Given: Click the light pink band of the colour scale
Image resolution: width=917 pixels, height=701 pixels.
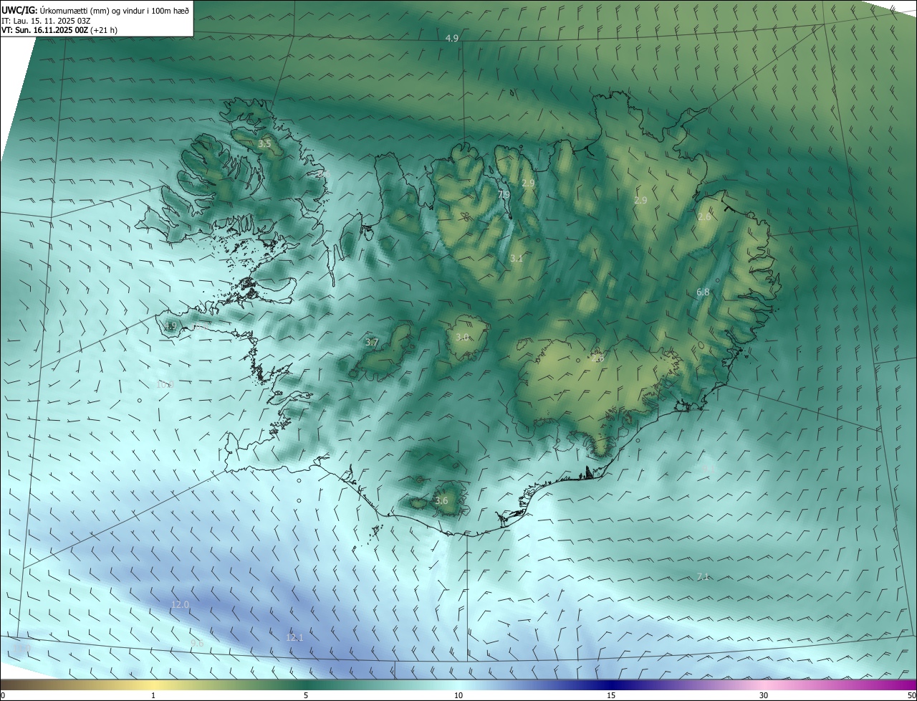Looking at the screenshot, I should point(764,685).
